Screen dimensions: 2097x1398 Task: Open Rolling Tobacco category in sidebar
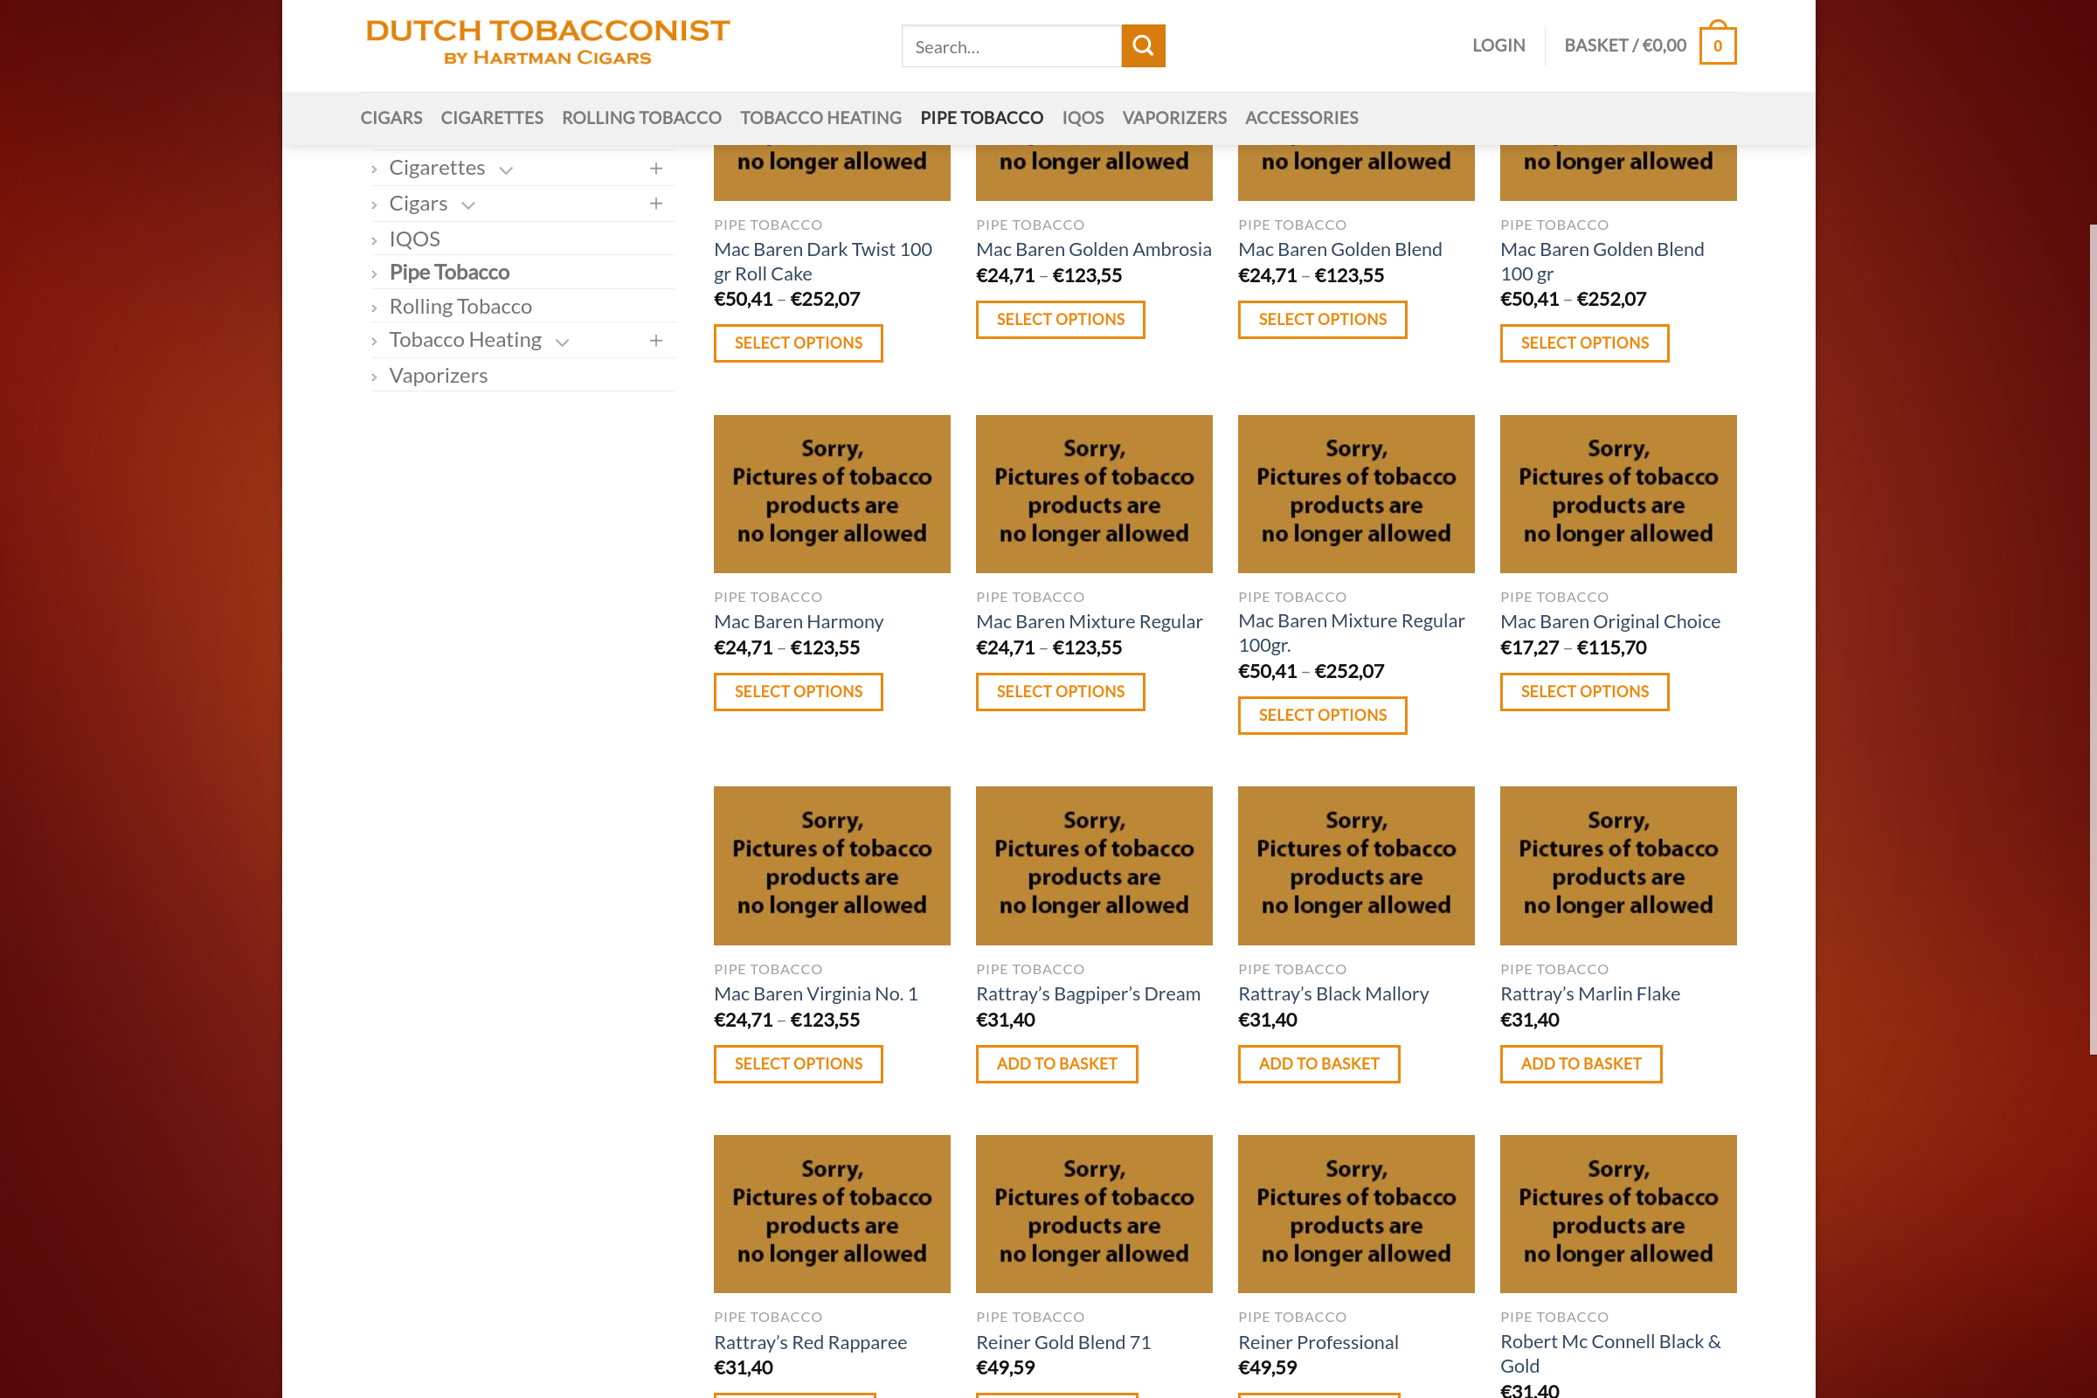point(460,307)
